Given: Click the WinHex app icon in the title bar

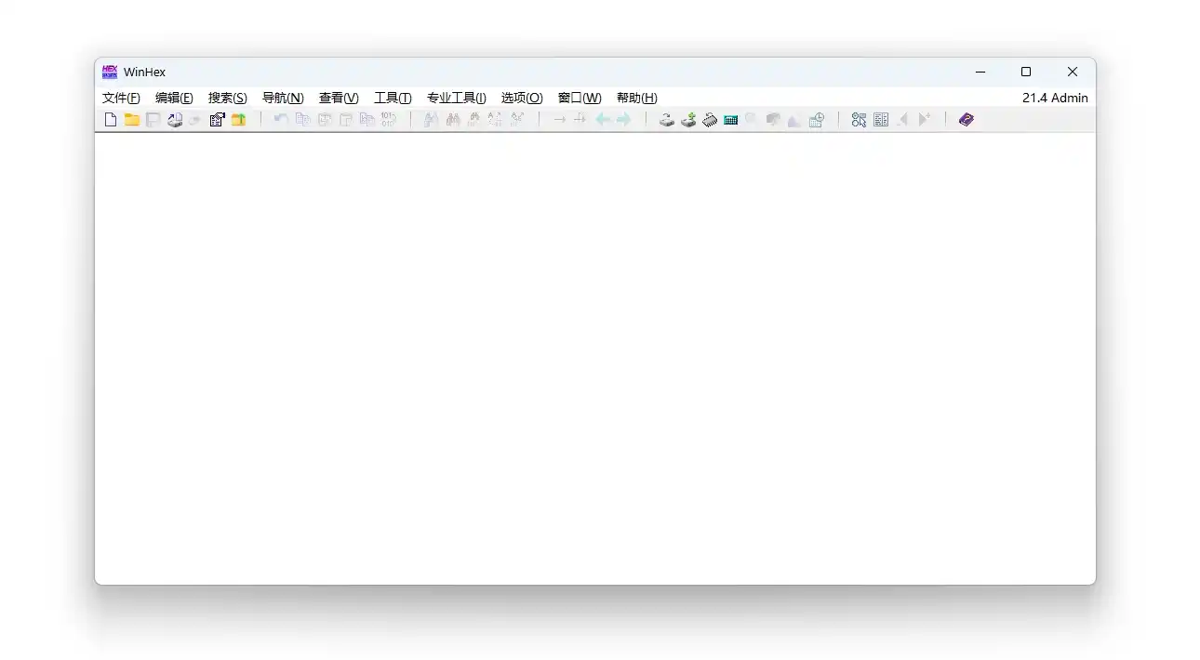Looking at the screenshot, I should point(110,72).
